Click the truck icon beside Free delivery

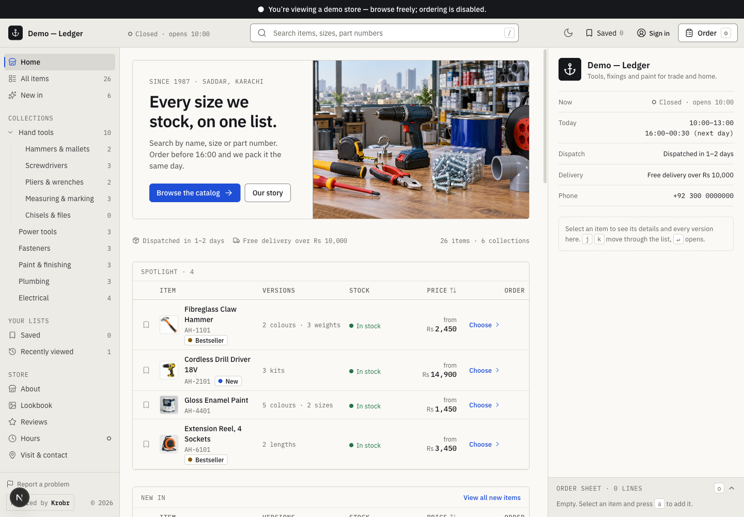coord(236,240)
